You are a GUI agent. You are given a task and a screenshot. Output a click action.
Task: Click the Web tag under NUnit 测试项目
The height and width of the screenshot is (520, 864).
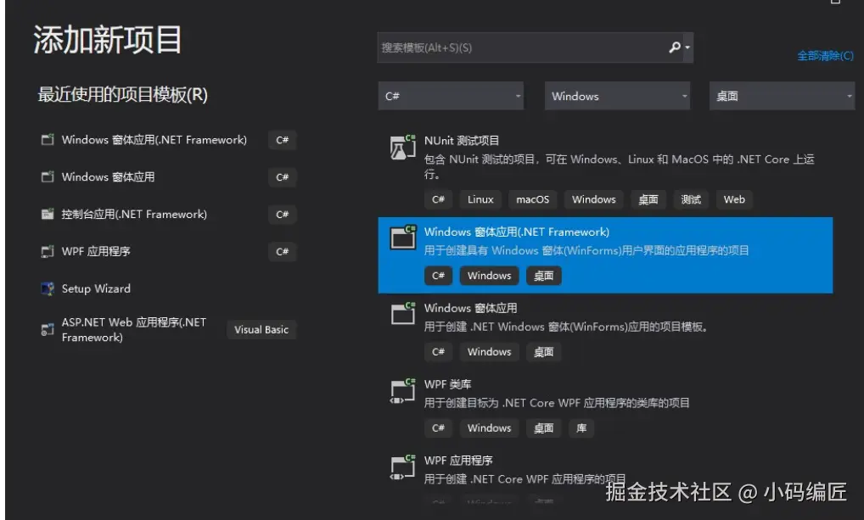click(734, 199)
